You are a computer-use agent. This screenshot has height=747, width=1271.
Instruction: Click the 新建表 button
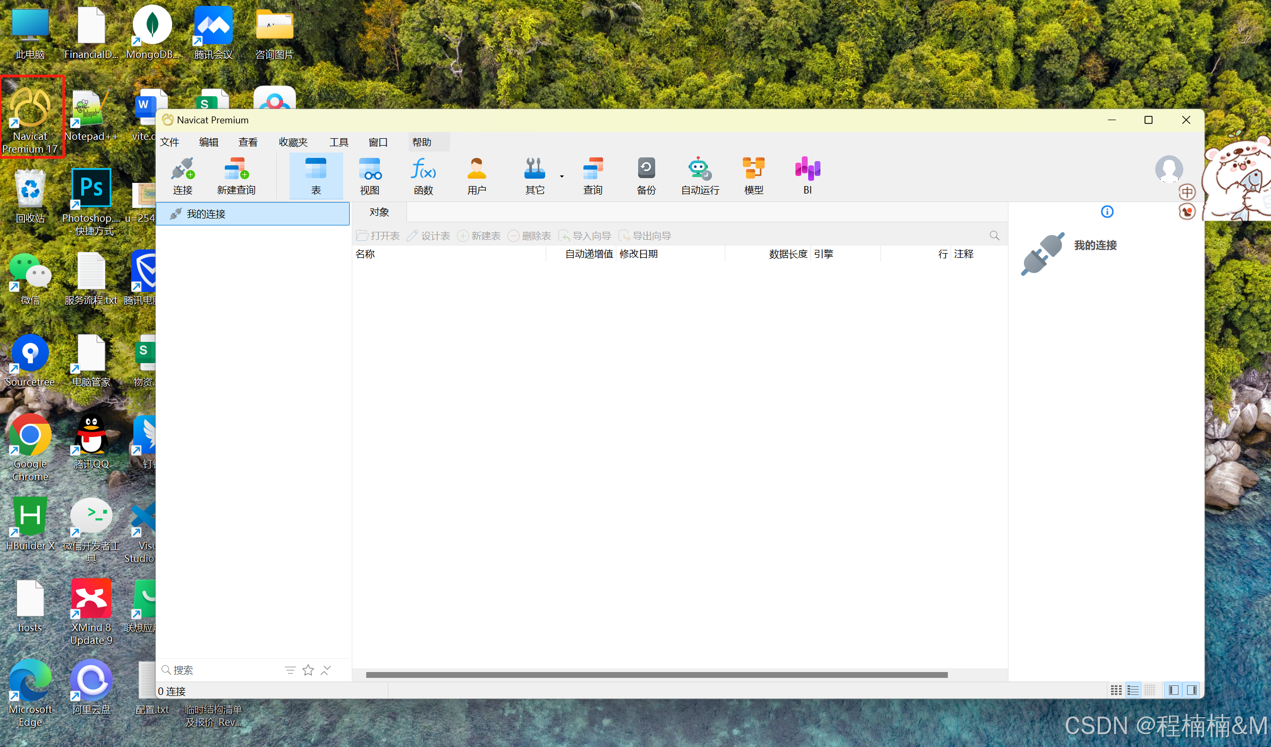(x=479, y=236)
